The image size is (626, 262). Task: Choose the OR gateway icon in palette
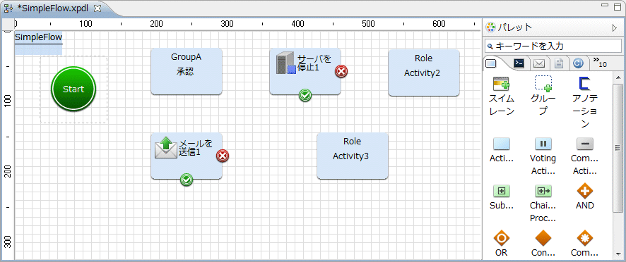[x=502, y=244]
